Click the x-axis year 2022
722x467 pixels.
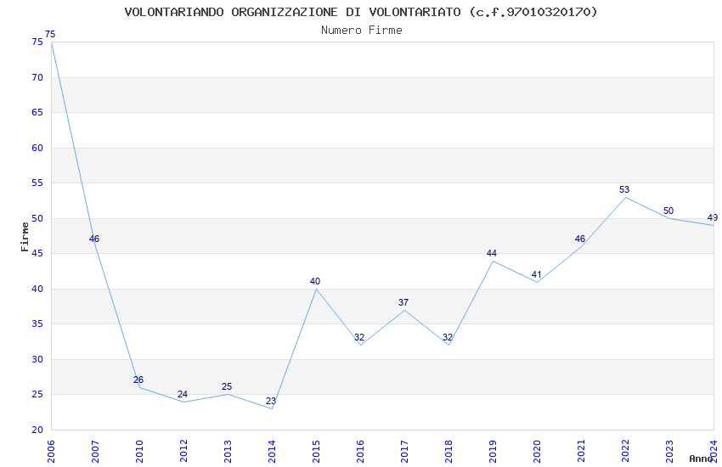625,452
